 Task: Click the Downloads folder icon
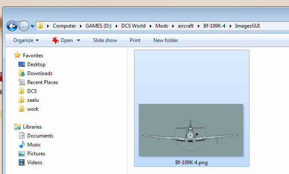[22, 73]
